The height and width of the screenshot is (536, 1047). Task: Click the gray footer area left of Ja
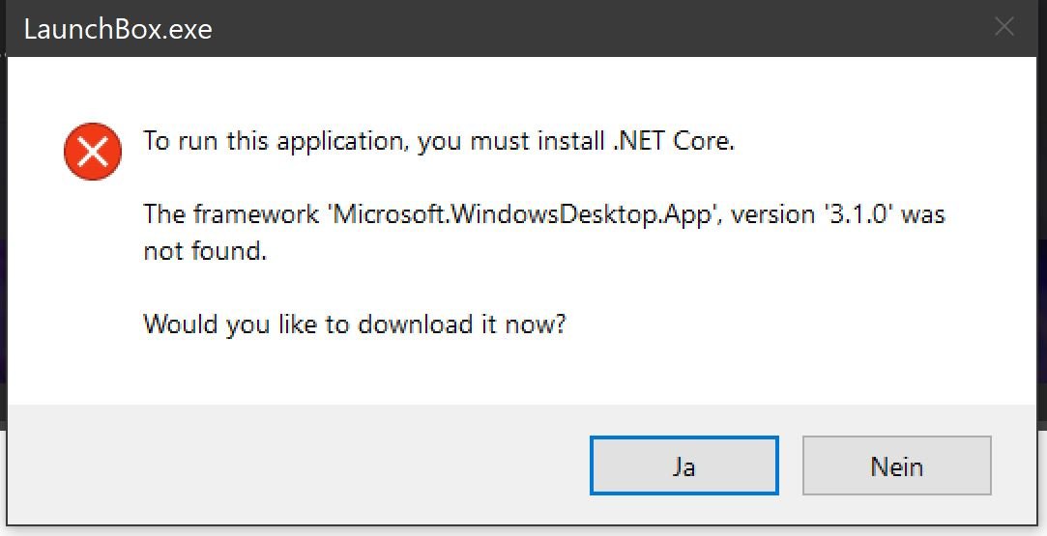(299, 465)
